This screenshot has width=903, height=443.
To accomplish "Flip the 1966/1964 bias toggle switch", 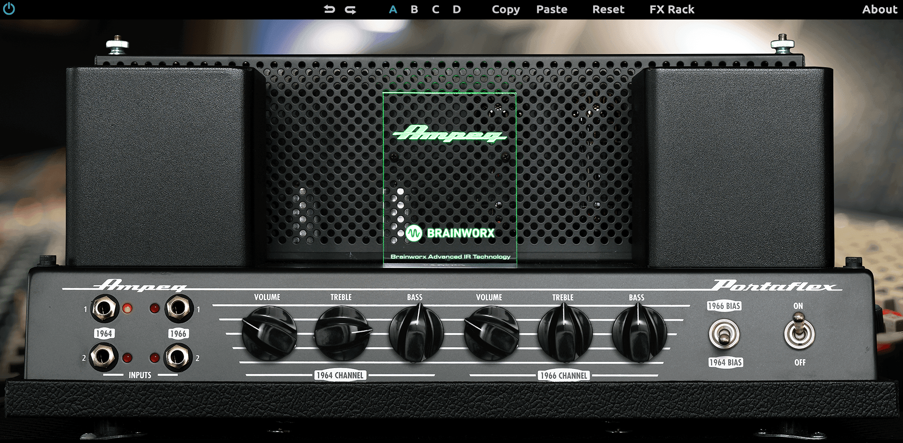I will pos(724,334).
